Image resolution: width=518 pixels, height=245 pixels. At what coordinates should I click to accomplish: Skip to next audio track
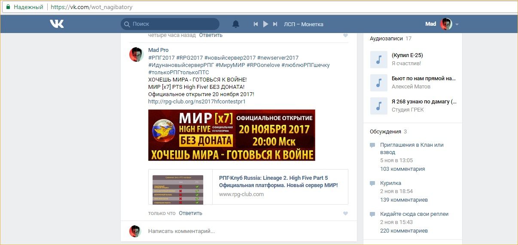coord(275,24)
